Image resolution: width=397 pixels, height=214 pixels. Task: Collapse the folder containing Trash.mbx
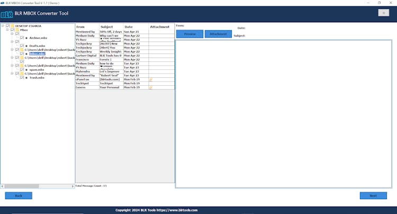tap(12, 74)
